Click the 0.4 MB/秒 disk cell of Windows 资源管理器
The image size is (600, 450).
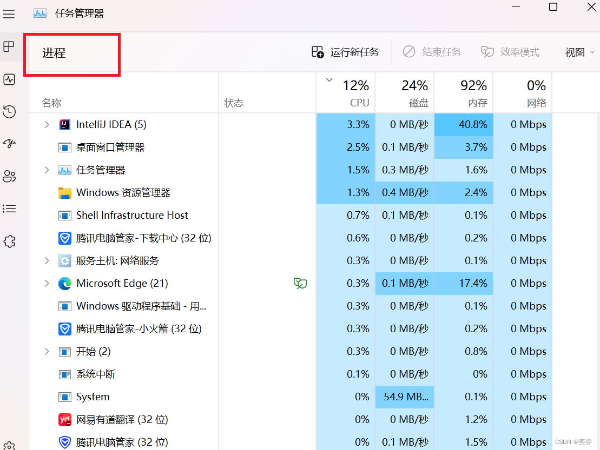tap(405, 192)
